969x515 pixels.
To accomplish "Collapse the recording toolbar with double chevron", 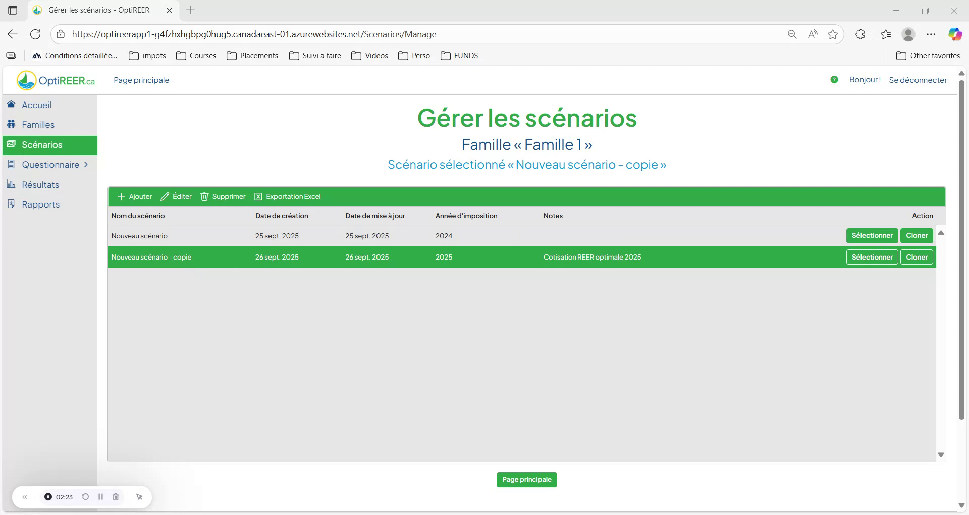I will click(x=25, y=497).
